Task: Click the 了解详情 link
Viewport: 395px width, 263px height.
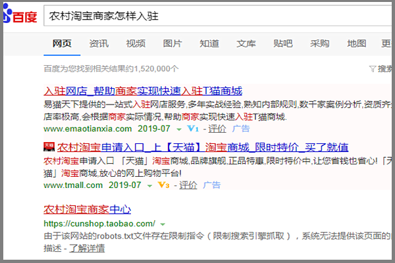Action: (x=87, y=249)
